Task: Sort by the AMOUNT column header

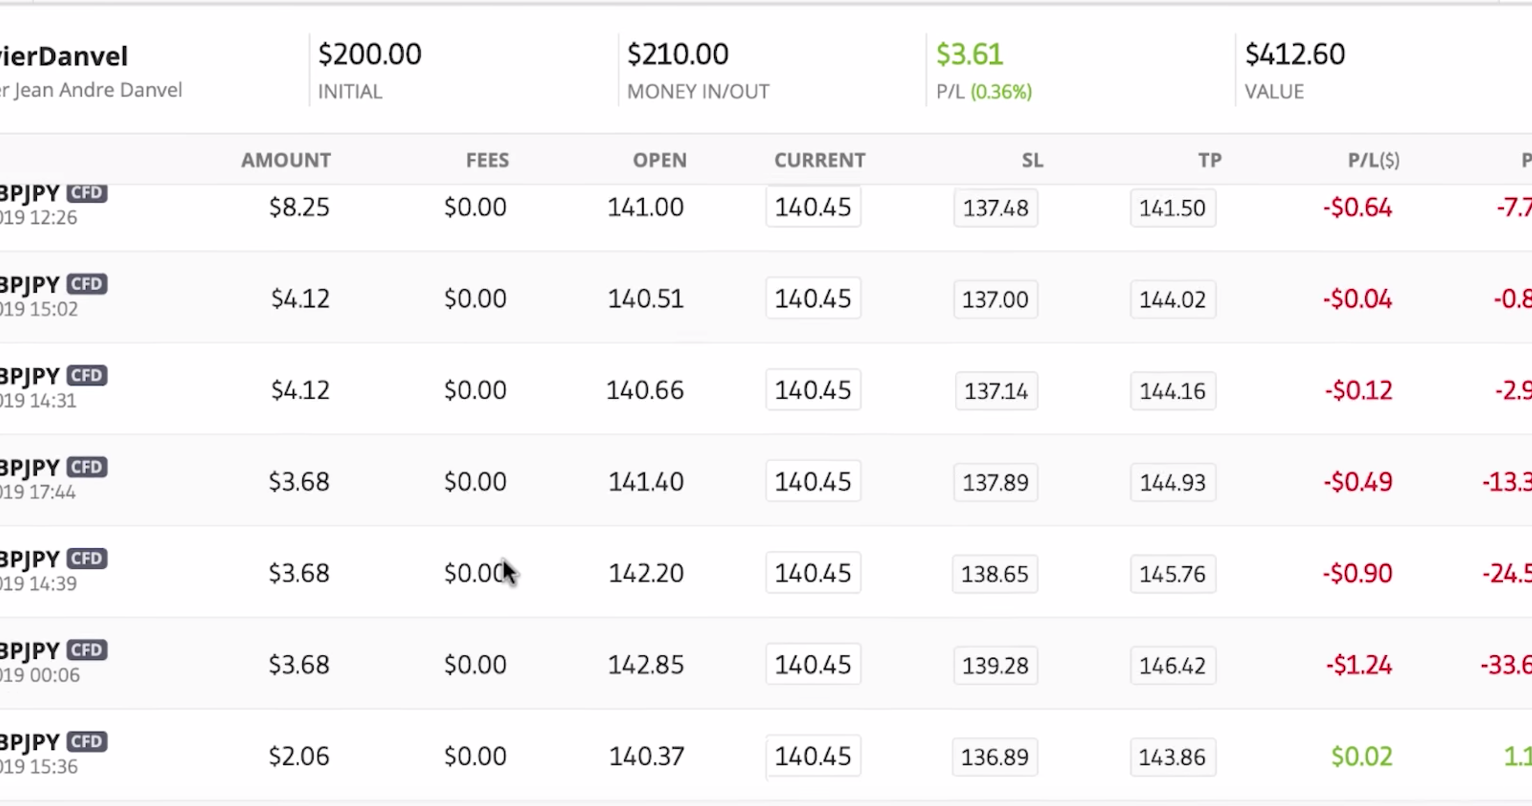Action: pos(285,160)
